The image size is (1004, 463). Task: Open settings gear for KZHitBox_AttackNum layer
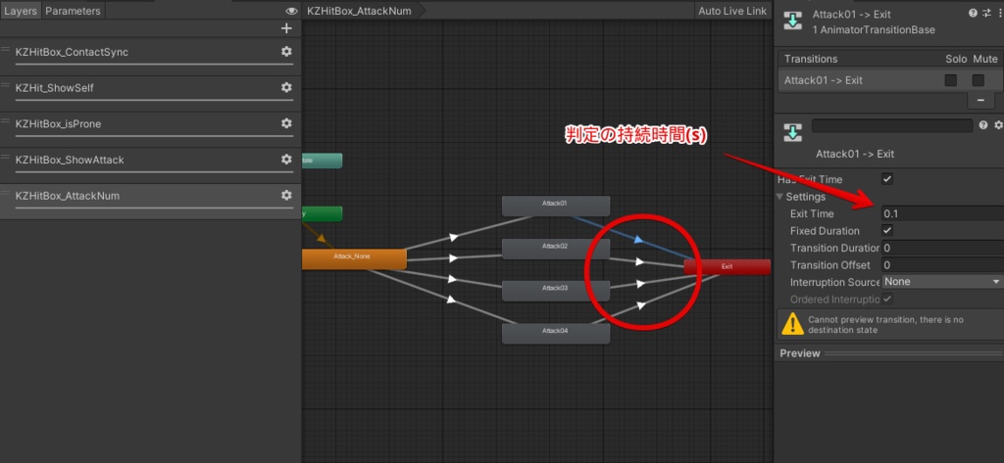point(286,195)
